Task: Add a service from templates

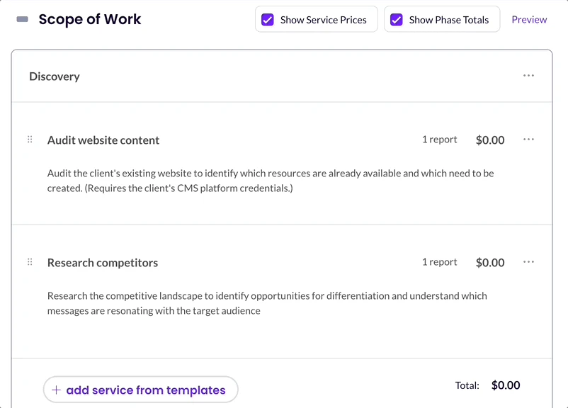Action: click(x=140, y=390)
